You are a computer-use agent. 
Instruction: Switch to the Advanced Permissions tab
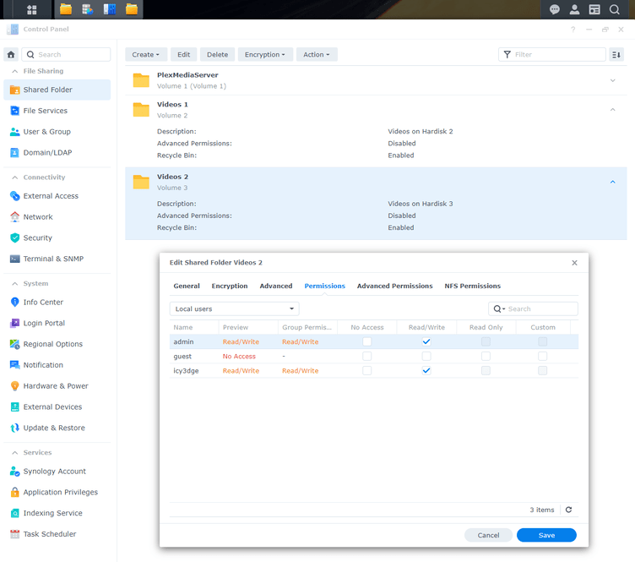(x=395, y=286)
